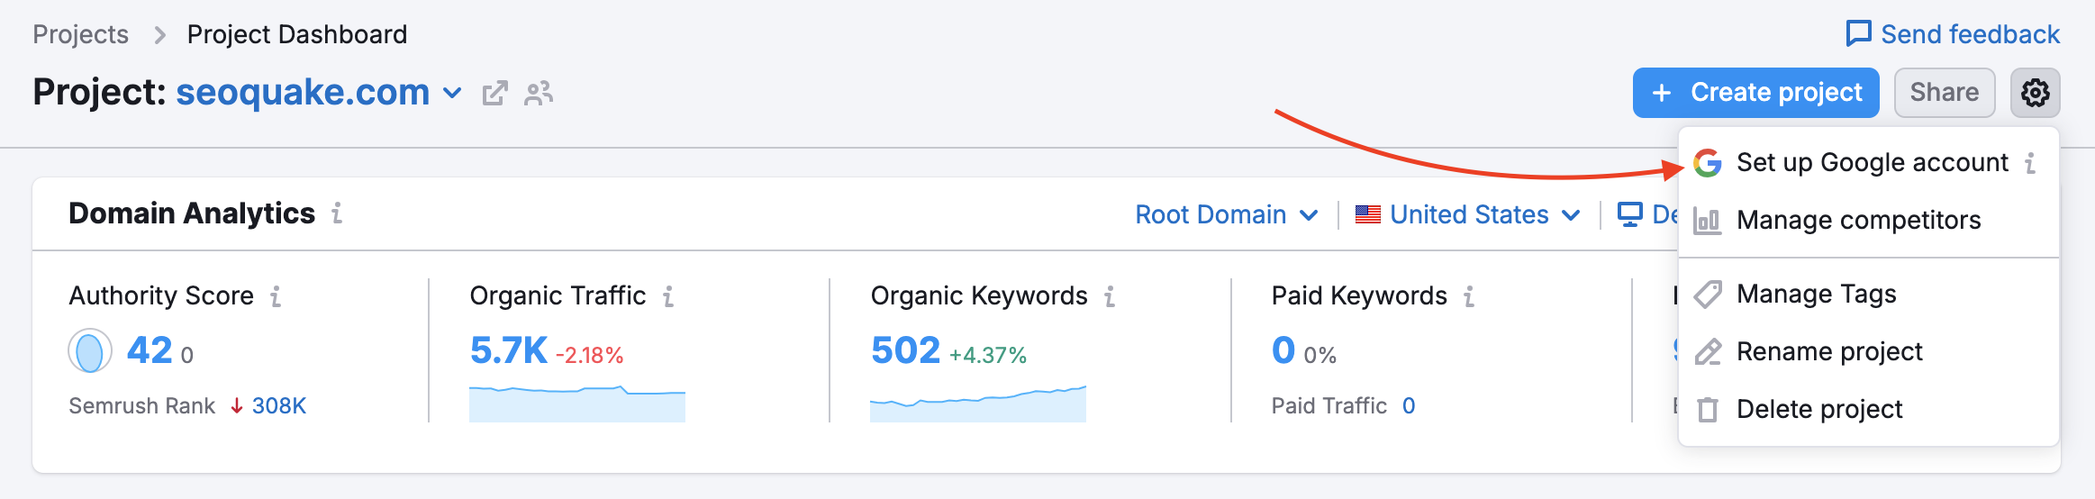2095x499 pixels.
Task: Open the Root Domain dropdown
Action: (1227, 214)
